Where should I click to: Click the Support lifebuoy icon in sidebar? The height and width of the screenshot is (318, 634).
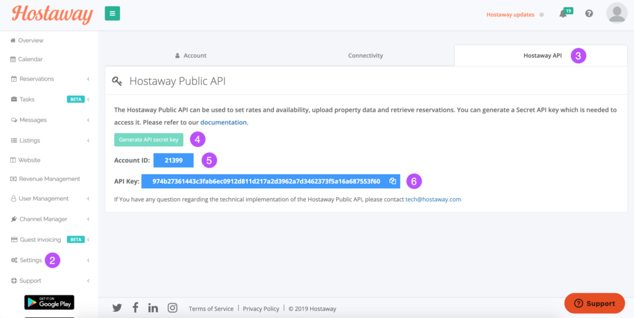14,281
